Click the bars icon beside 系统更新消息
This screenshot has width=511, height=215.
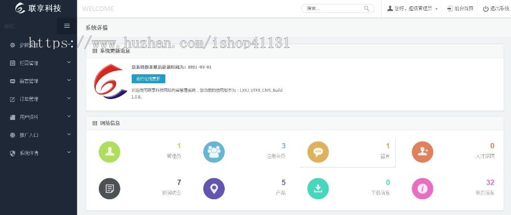point(94,51)
